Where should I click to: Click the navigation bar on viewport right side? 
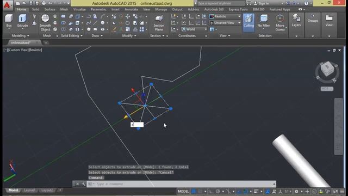pyautogui.click(x=338, y=126)
